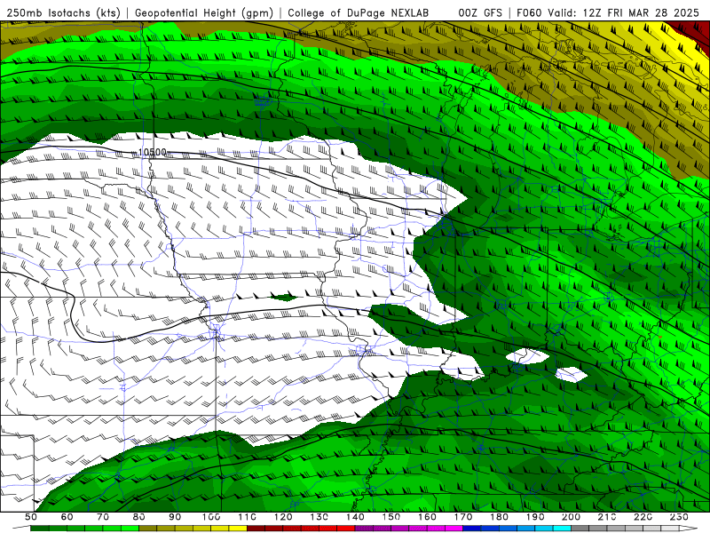Screen dimensions: 710x533
Task: Click the "Geopotential Height (gpm)" title text
Action: coord(204,12)
